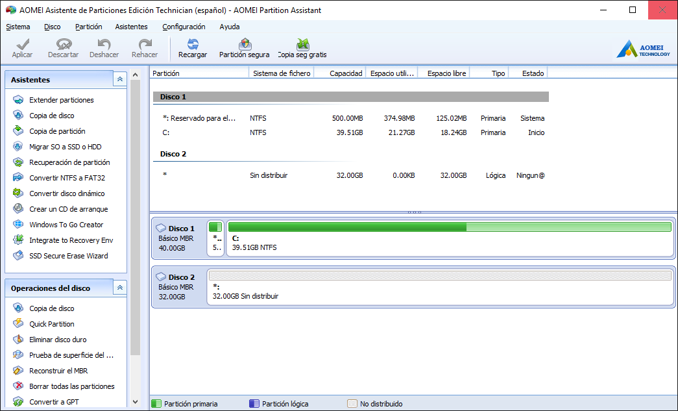Click the left panel scroll down arrow

point(136,402)
